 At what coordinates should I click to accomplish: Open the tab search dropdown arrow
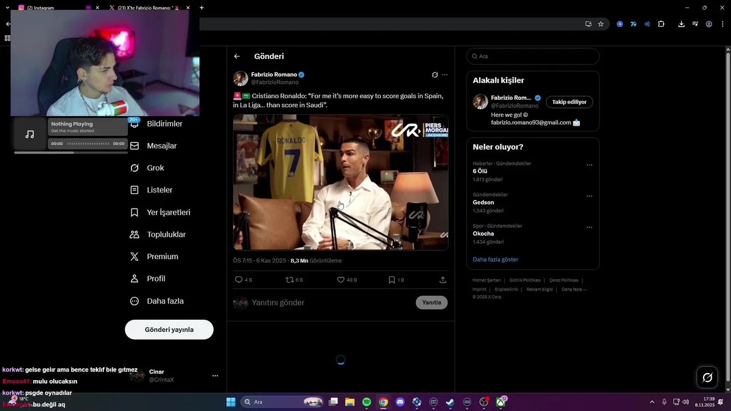coord(7,8)
